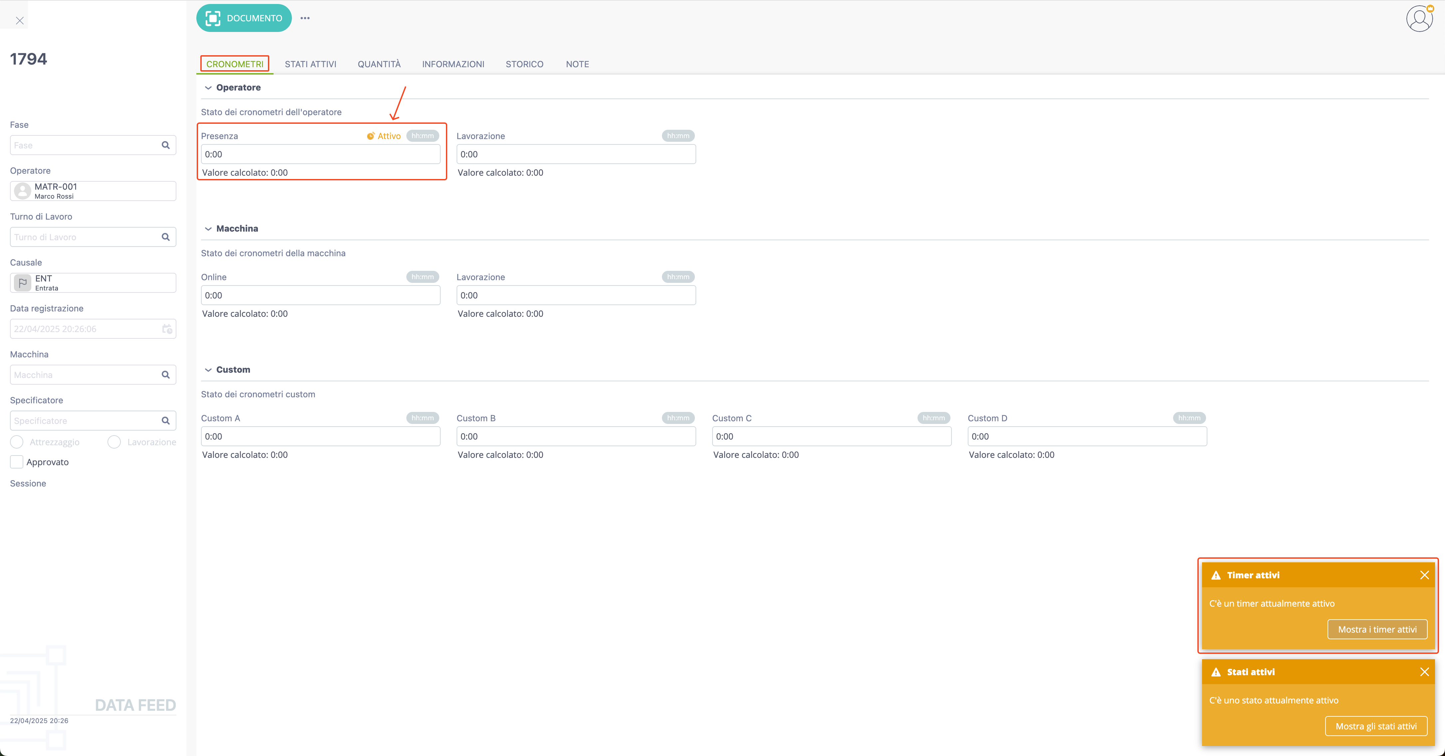Click the hh:mm badge on Presenza
Image resolution: width=1445 pixels, height=756 pixels.
click(x=423, y=136)
